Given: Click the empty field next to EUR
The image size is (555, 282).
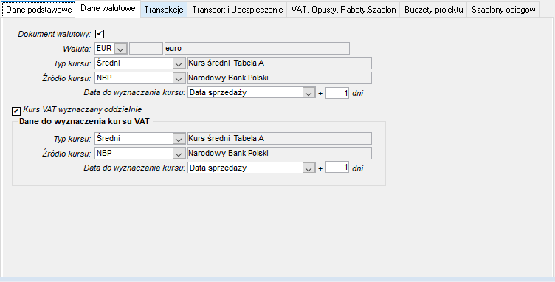Looking at the screenshot, I should [x=146, y=49].
